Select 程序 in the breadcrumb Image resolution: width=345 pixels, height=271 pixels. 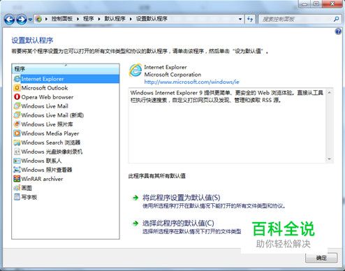click(88, 19)
